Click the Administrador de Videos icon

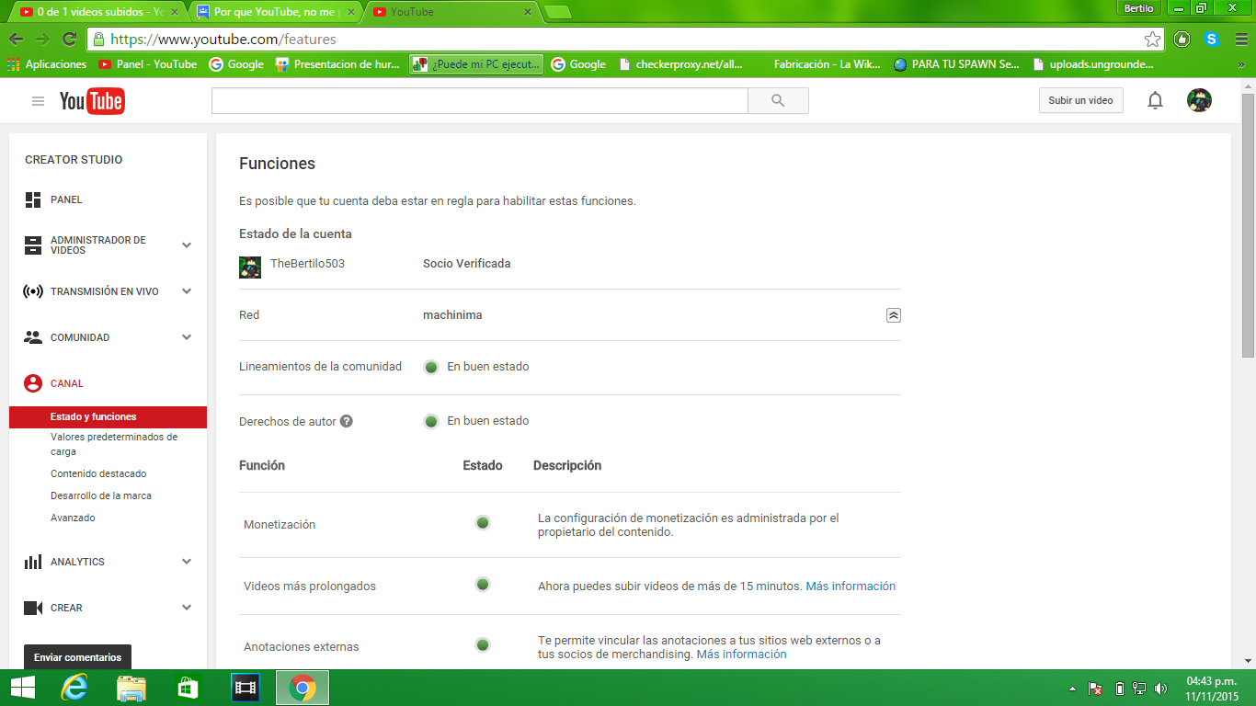point(33,245)
